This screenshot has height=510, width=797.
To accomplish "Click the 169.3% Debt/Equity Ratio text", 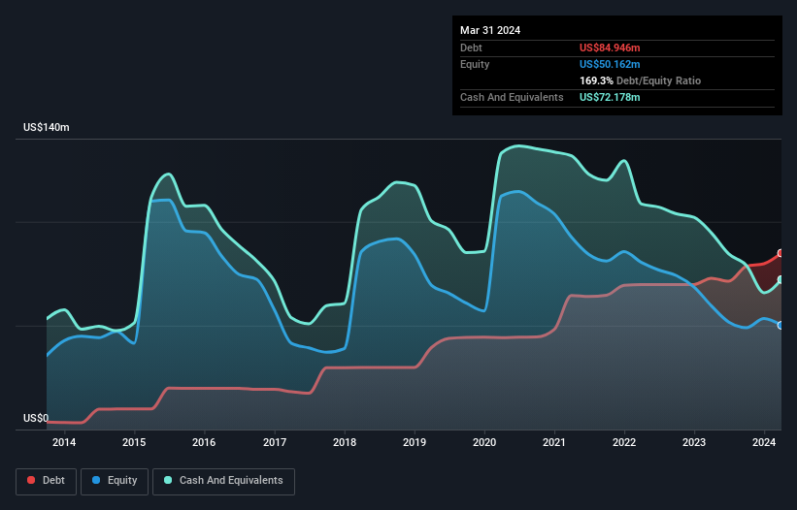I will pos(640,80).
